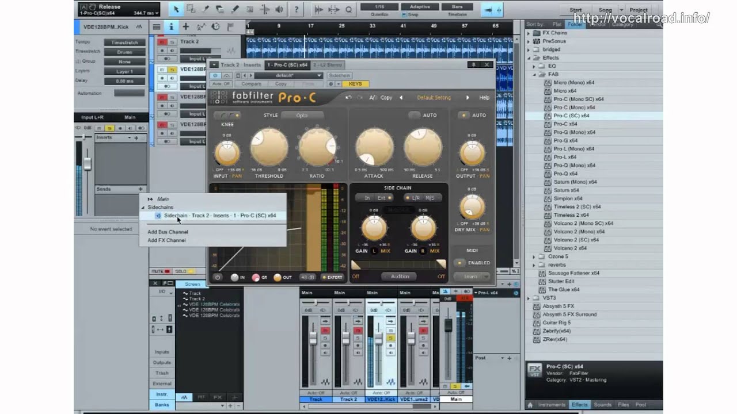The height and width of the screenshot is (414, 737).
Task: Select the Paint (pencil) tool
Action: 234,9
